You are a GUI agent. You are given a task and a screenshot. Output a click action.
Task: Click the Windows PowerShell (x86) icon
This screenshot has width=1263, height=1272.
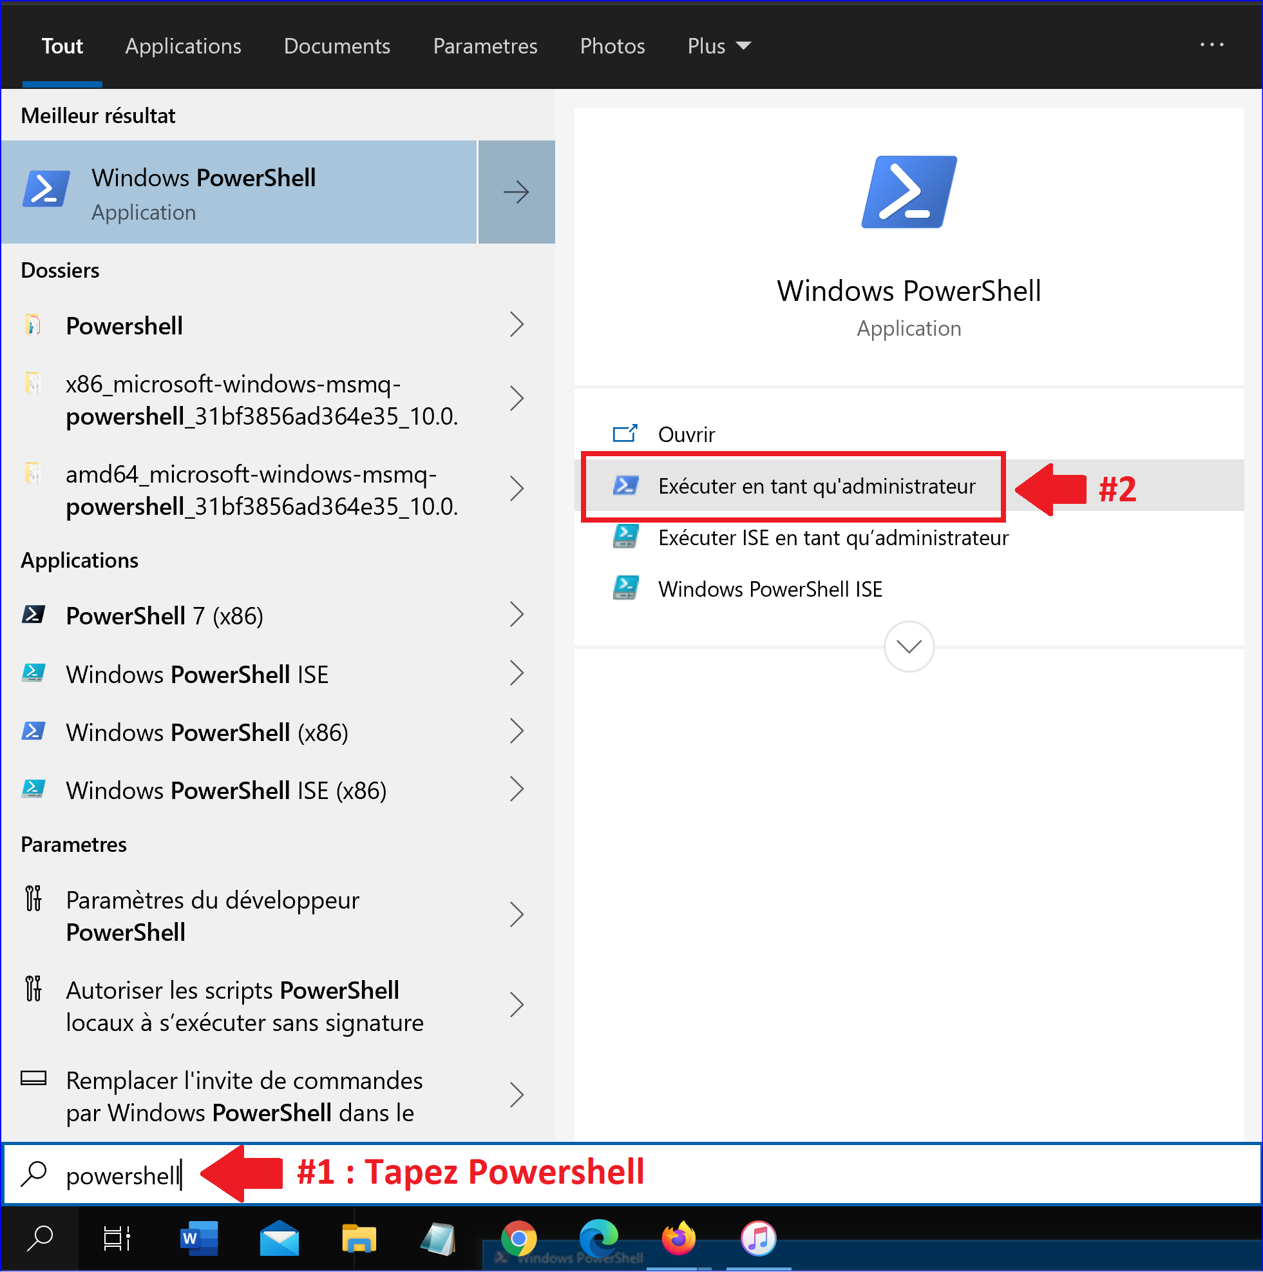point(33,731)
